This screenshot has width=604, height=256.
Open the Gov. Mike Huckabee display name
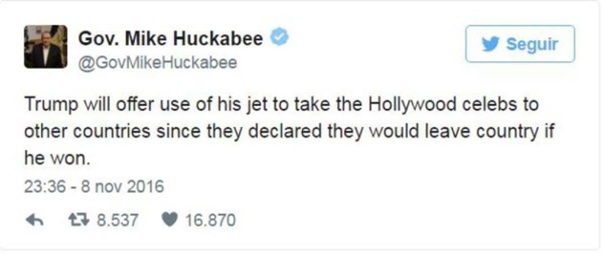(x=170, y=39)
